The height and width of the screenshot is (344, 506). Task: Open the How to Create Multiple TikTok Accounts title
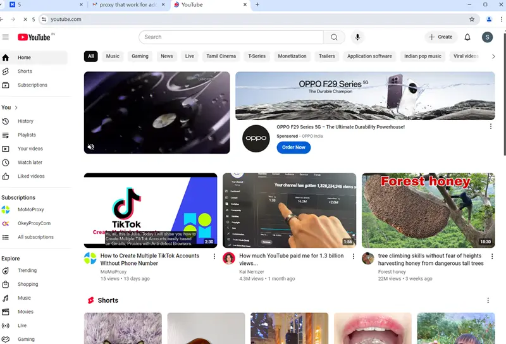[x=150, y=259]
